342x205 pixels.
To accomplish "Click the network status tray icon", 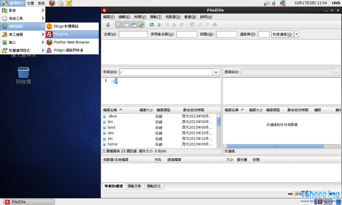I will [282, 3].
